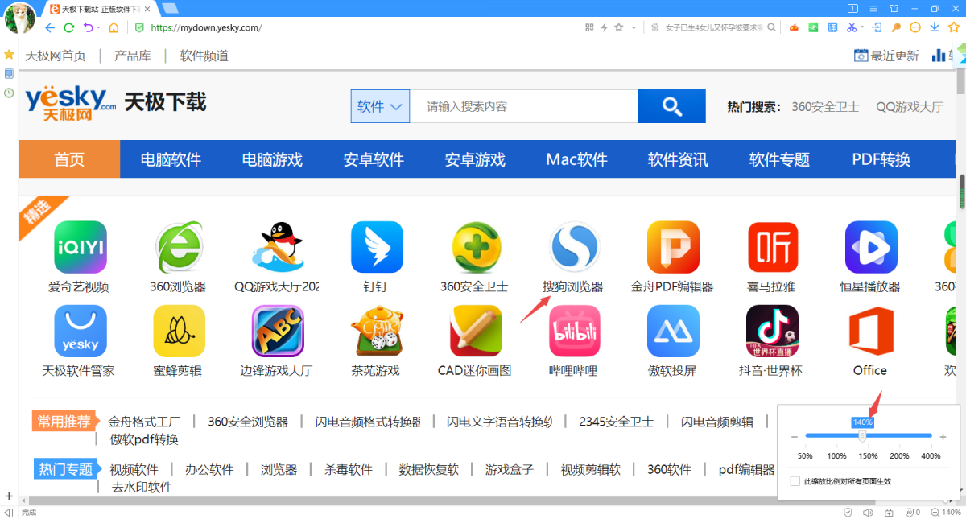The image size is (966, 519).
Task: Reload the page with the green refresh icon
Action: (x=69, y=27)
